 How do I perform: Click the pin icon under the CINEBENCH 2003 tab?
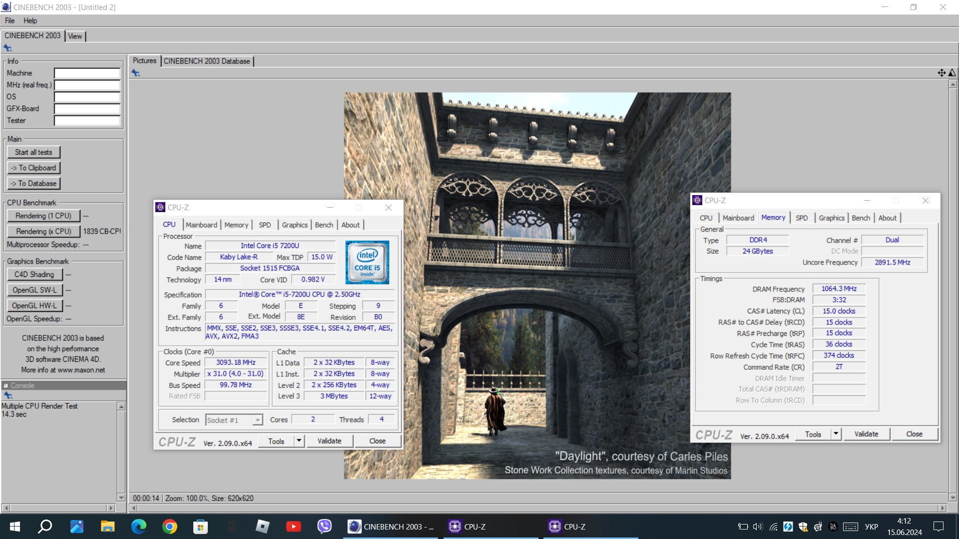pyautogui.click(x=7, y=48)
